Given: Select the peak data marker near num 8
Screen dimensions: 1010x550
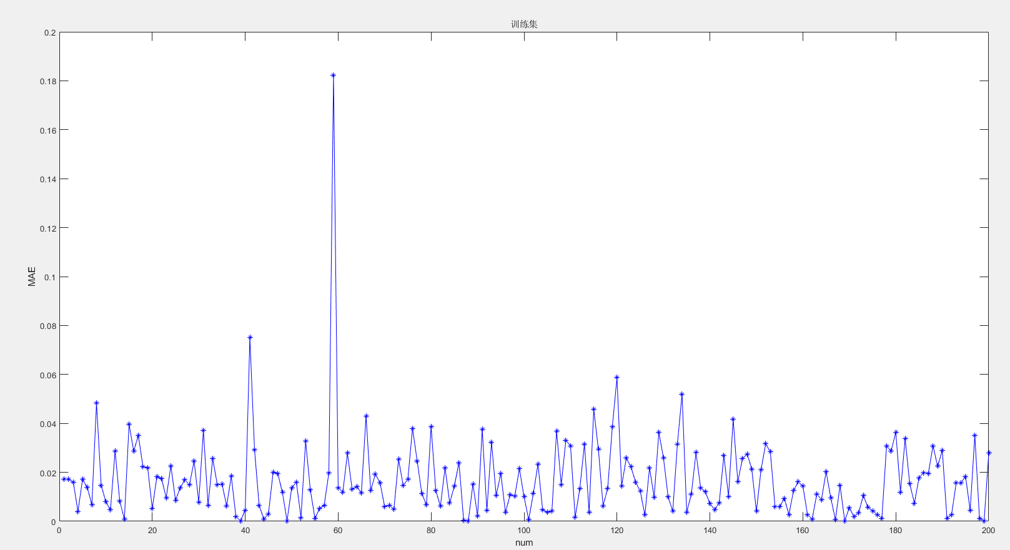Looking at the screenshot, I should tap(96, 403).
